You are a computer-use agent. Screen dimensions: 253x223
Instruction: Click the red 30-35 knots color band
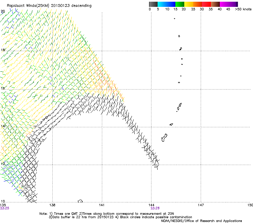207,4
